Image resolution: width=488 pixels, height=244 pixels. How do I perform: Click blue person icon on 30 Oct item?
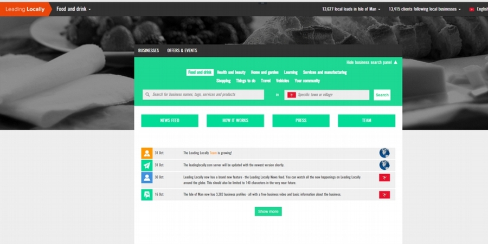click(x=147, y=177)
